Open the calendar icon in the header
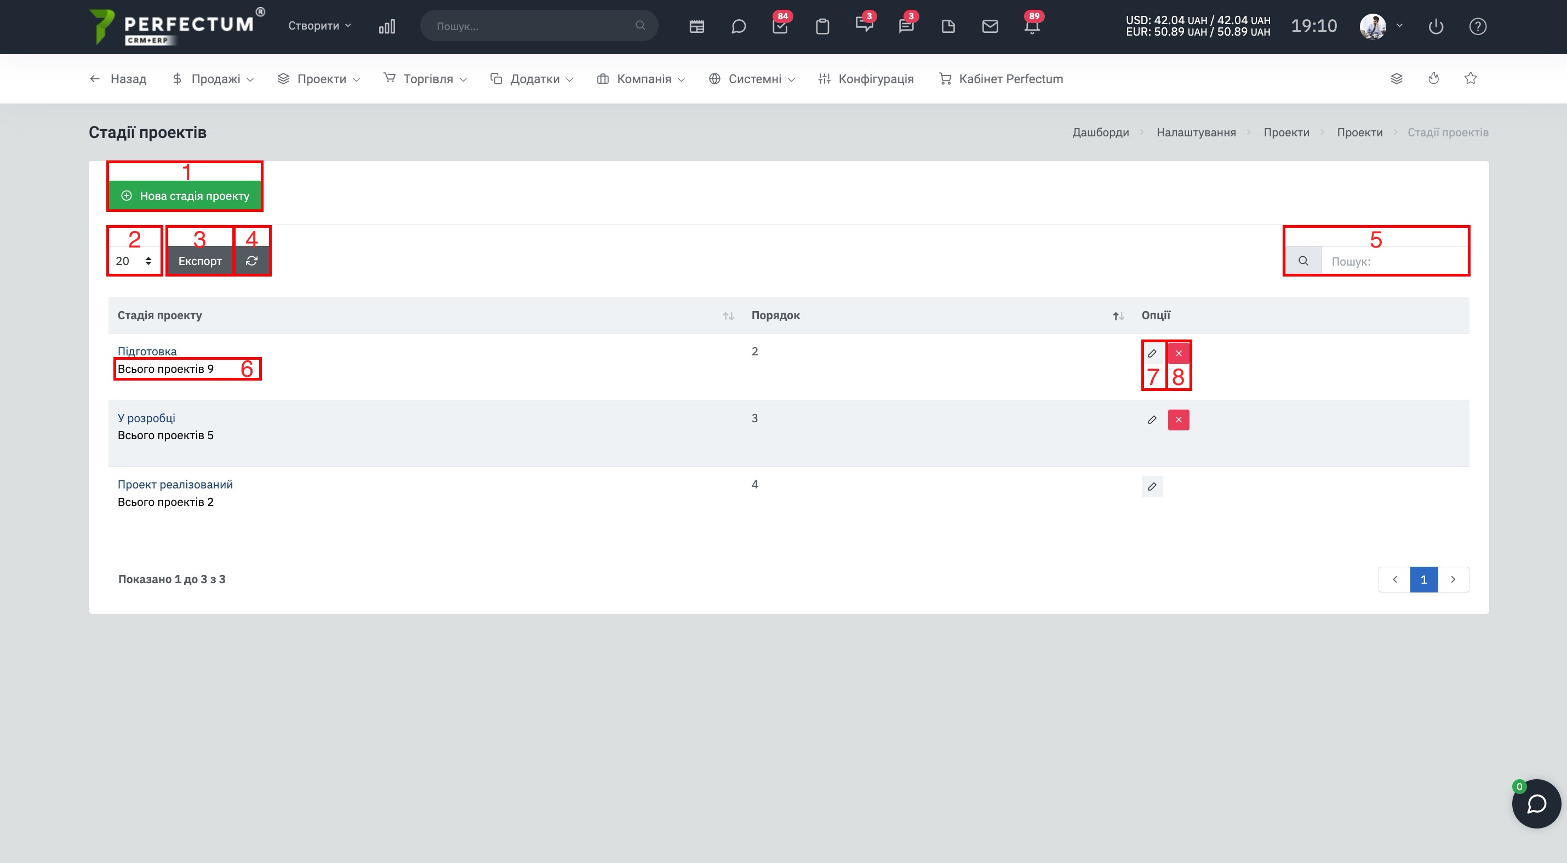This screenshot has height=863, width=1567. pos(696,26)
